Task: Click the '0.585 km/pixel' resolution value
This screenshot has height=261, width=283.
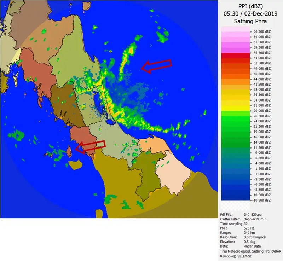Action: (x=255, y=237)
